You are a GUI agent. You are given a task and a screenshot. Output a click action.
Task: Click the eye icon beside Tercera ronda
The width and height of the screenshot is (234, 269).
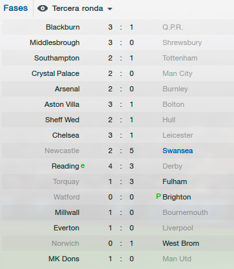coord(43,8)
